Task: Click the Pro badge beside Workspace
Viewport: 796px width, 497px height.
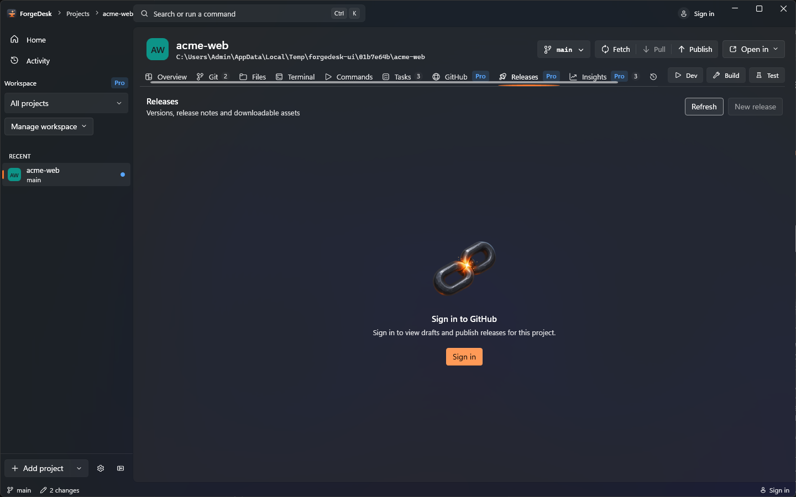Action: coord(119,83)
